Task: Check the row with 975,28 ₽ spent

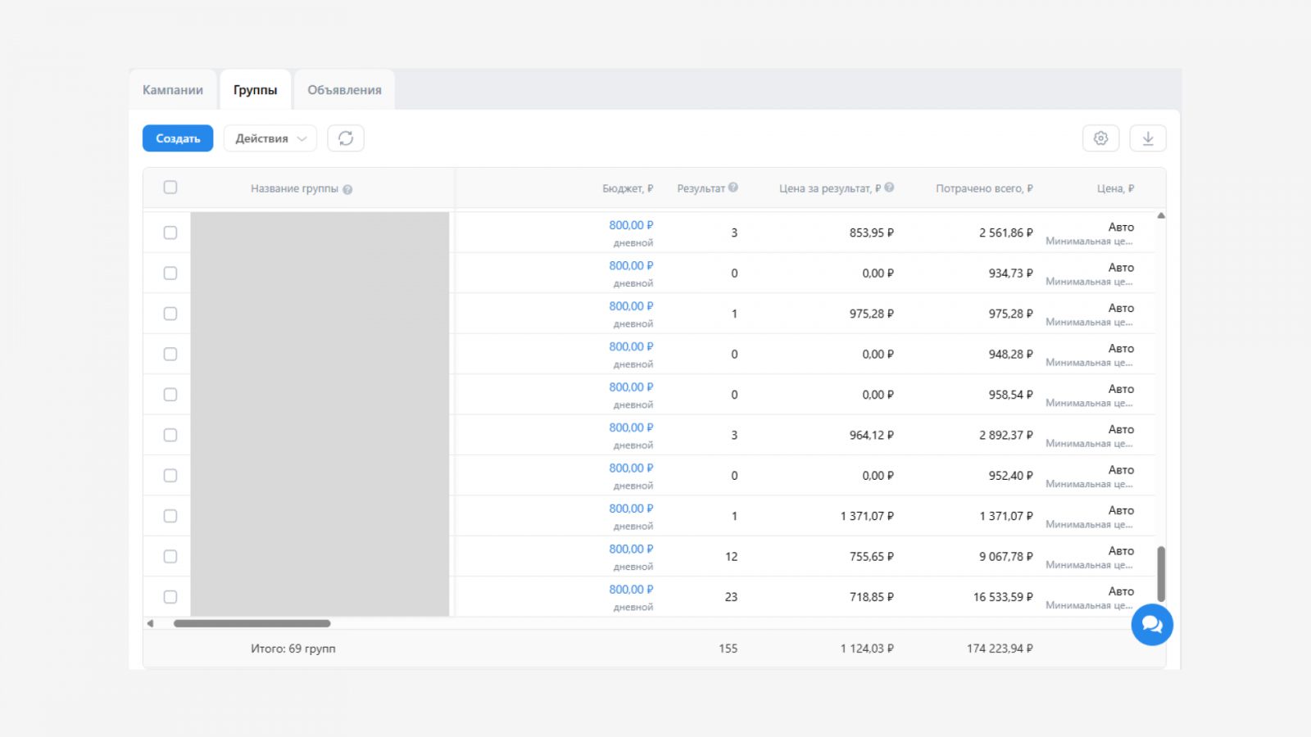Action: click(x=170, y=314)
